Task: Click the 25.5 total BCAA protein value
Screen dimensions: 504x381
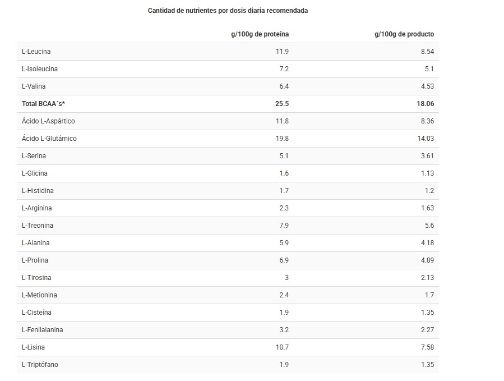Action: tap(282, 104)
